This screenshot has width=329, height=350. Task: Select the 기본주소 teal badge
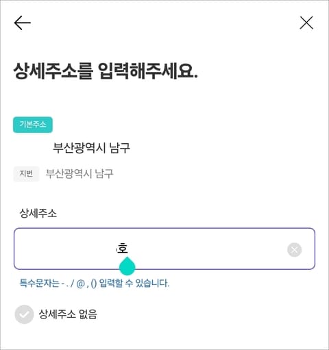[x=33, y=125]
